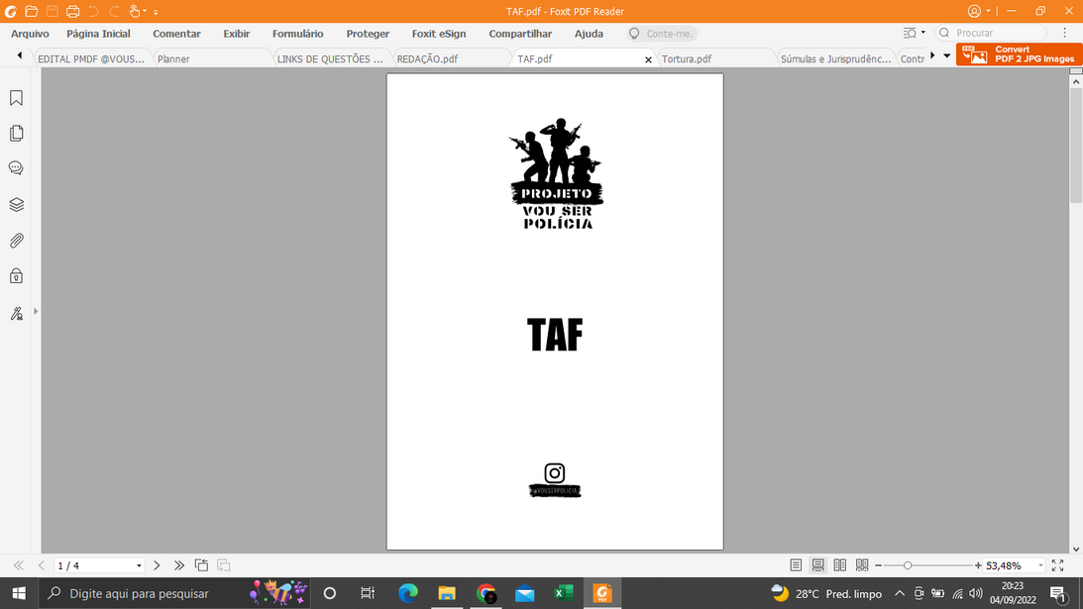Open the Layers panel icon
The height and width of the screenshot is (609, 1083).
pos(16,204)
